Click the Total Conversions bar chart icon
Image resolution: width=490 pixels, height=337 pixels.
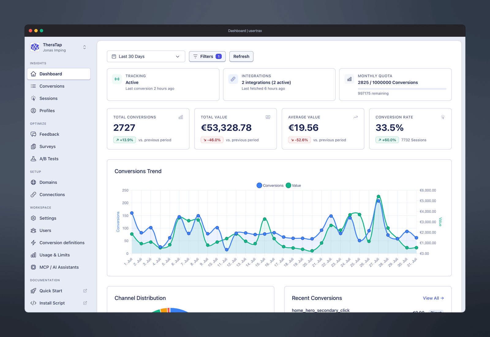181,117
